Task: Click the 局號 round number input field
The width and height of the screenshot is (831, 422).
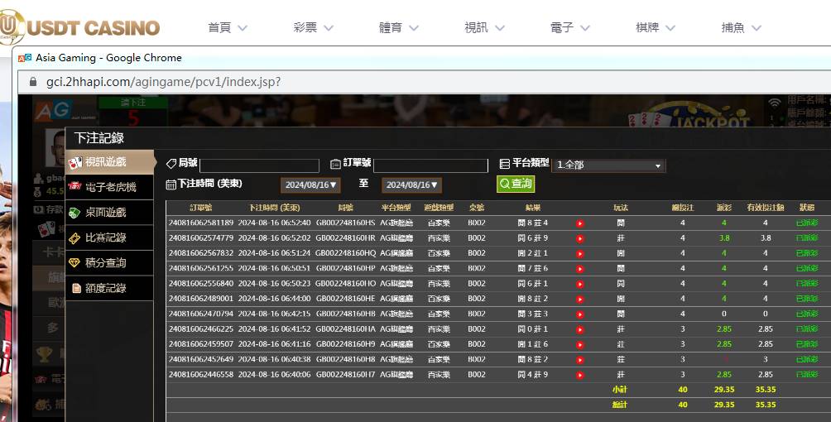Action: coord(259,165)
